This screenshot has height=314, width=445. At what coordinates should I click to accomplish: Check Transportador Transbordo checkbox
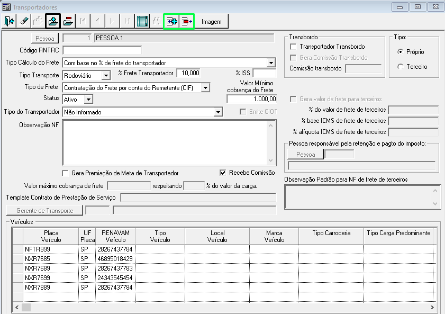(x=293, y=47)
